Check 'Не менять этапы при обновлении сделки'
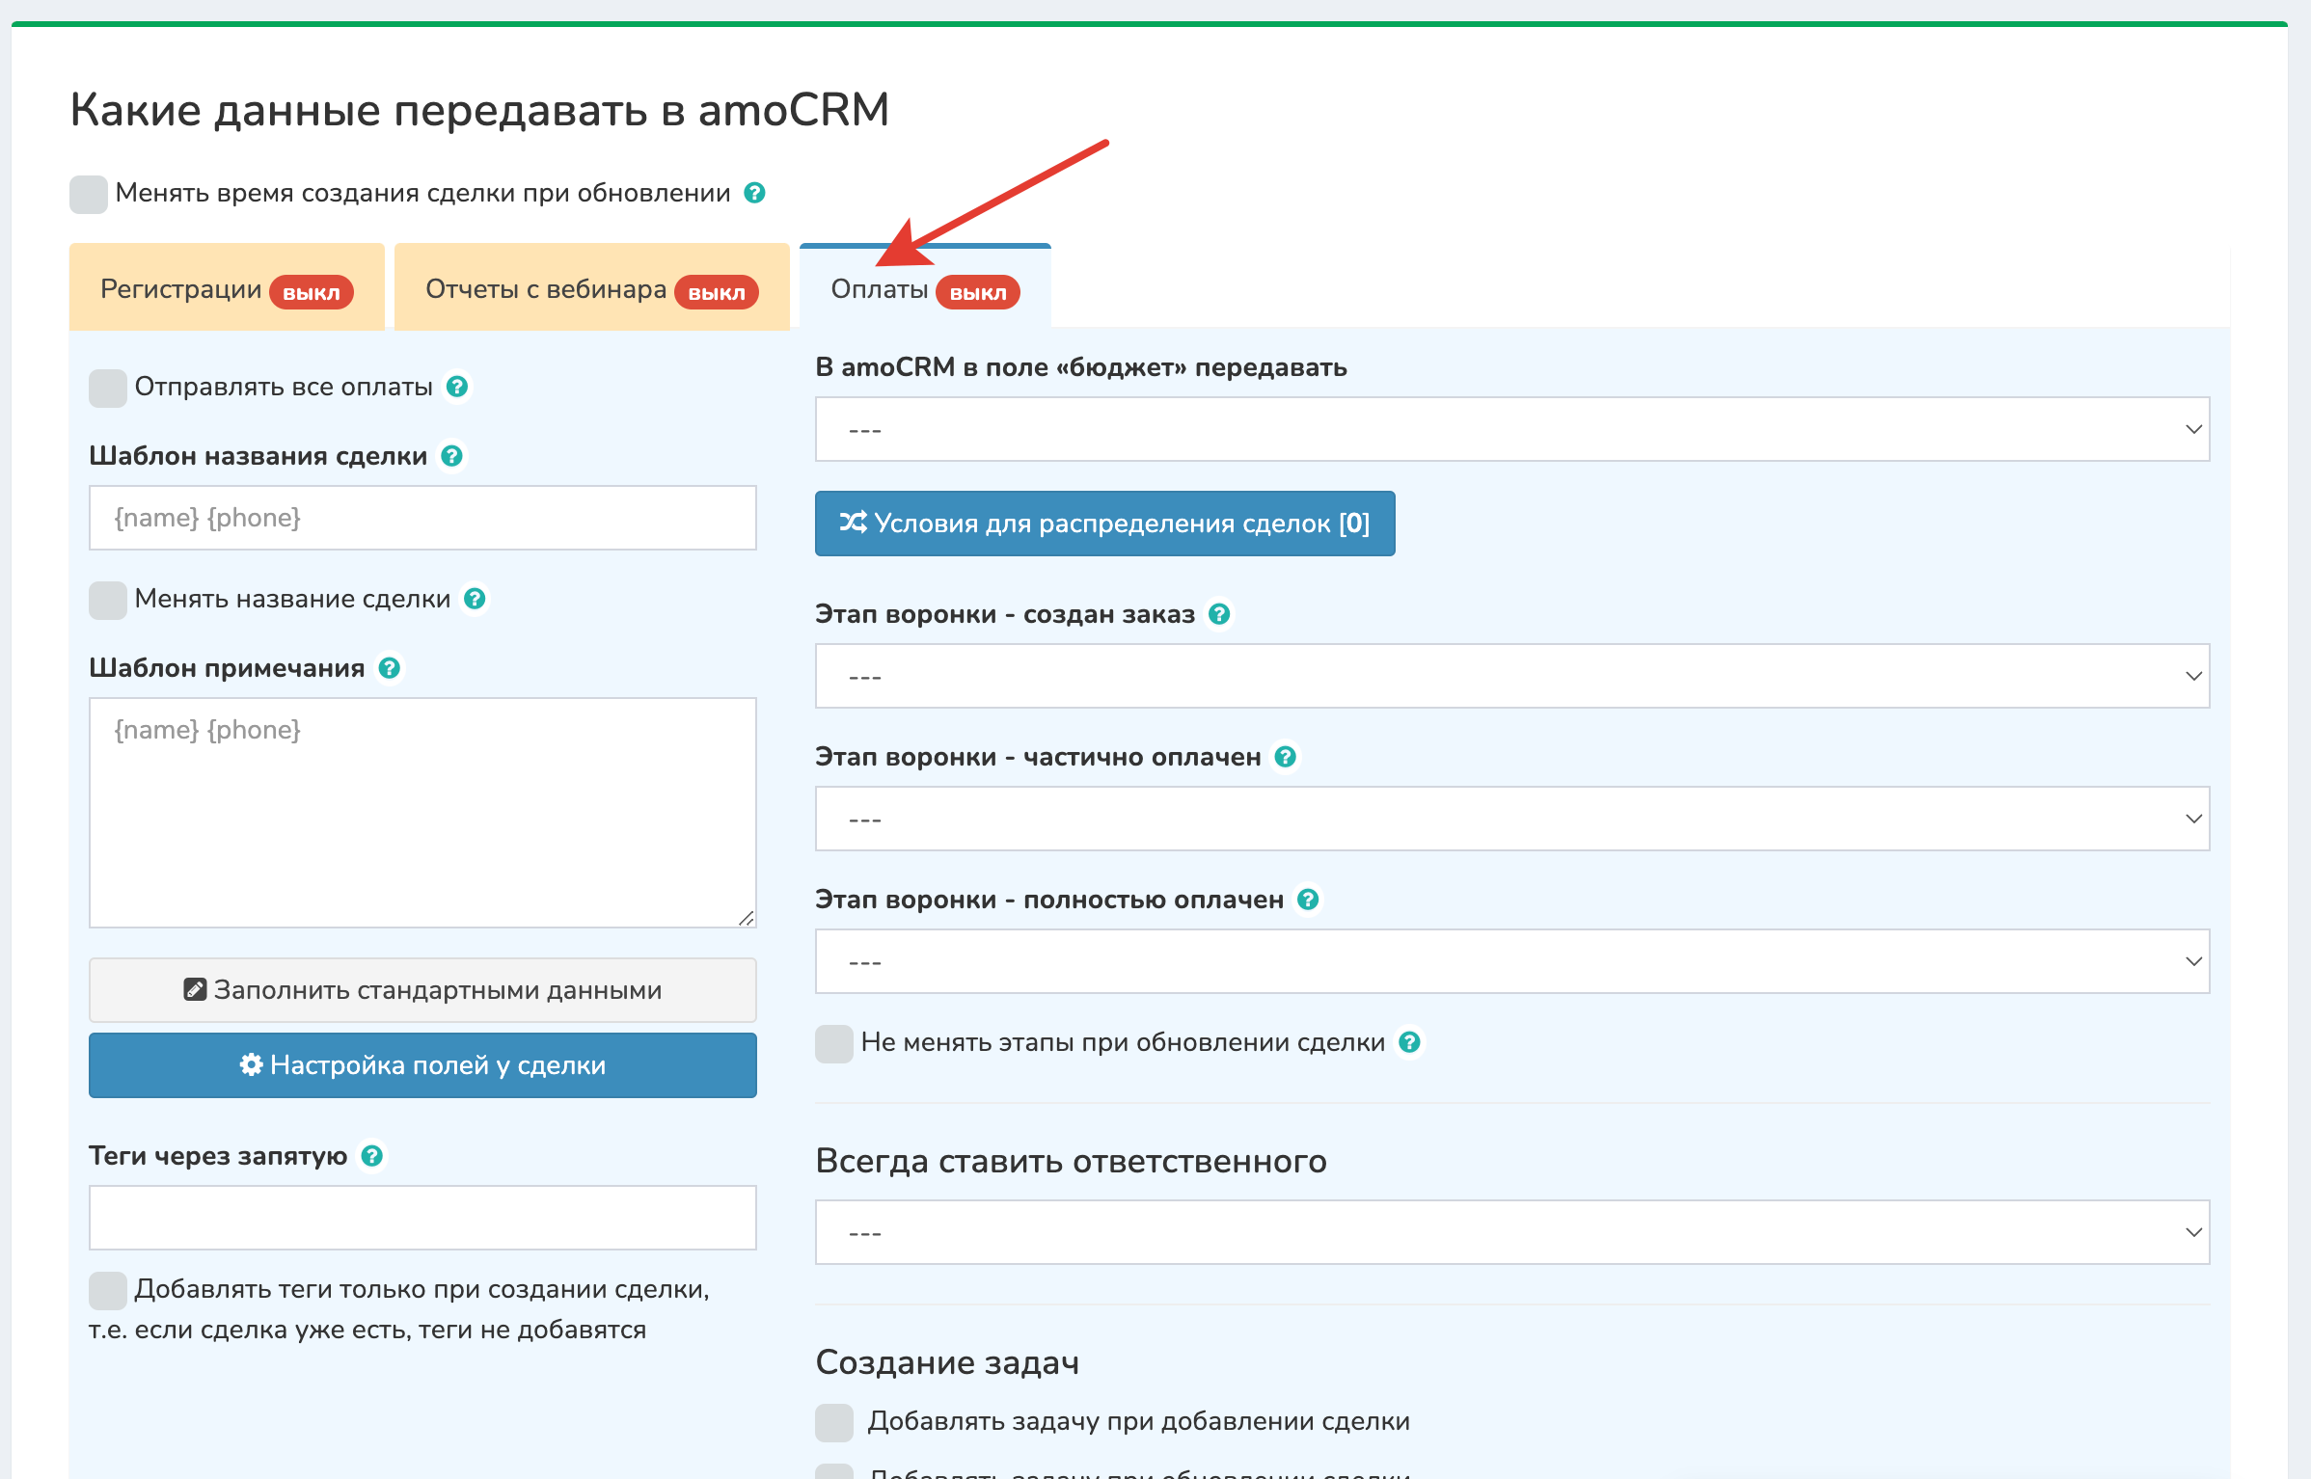 click(834, 1043)
